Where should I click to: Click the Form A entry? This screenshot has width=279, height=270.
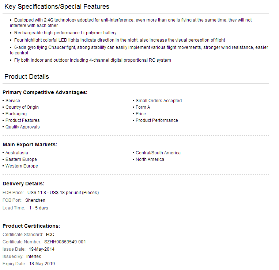pos(143,107)
